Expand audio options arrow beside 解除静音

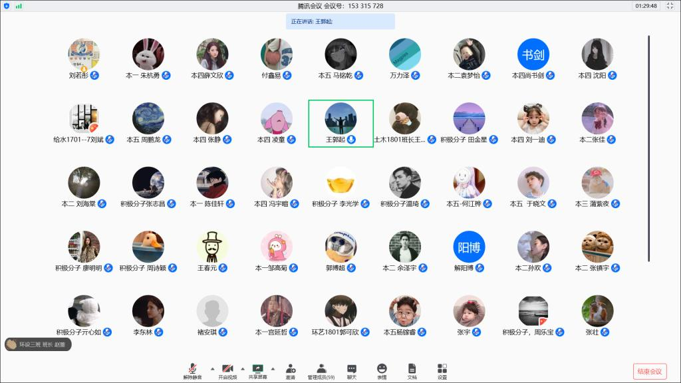212,368
